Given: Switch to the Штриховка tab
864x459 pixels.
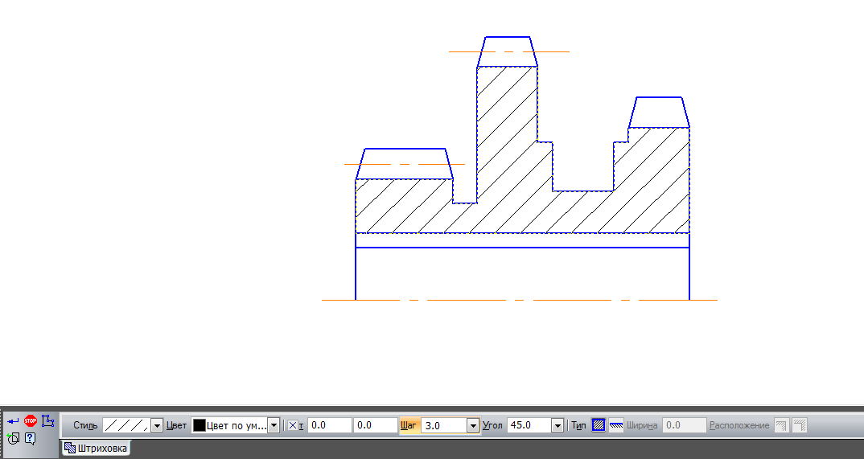Looking at the screenshot, I should 96,448.
